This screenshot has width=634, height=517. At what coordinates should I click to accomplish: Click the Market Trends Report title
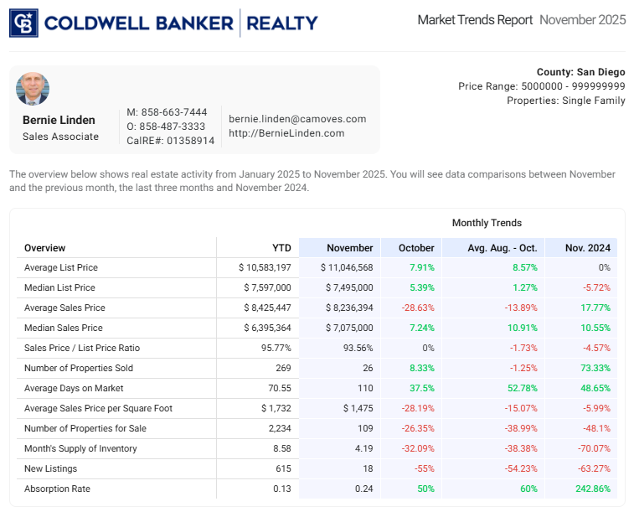pos(475,20)
